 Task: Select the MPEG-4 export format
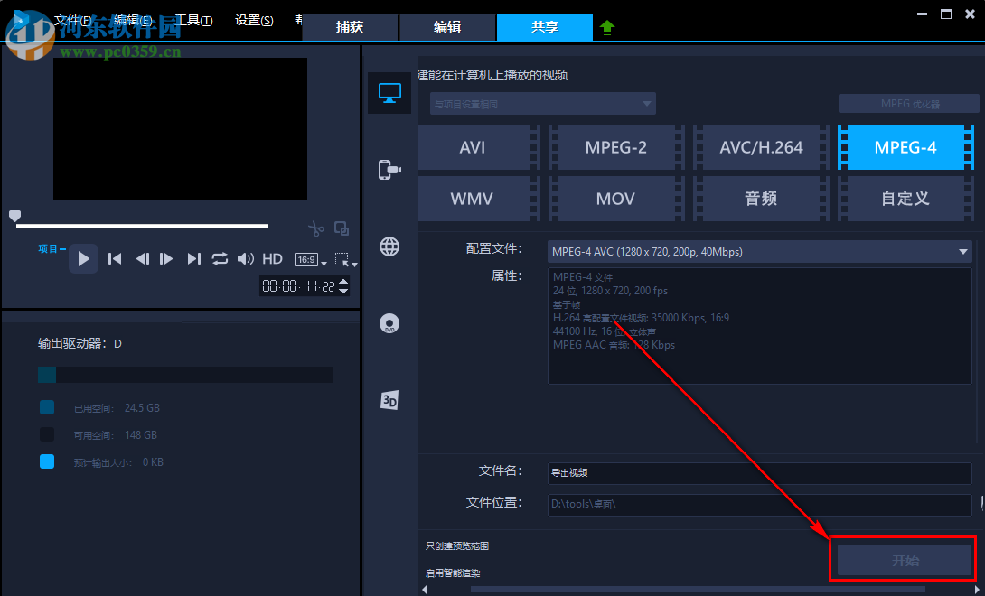tap(907, 146)
